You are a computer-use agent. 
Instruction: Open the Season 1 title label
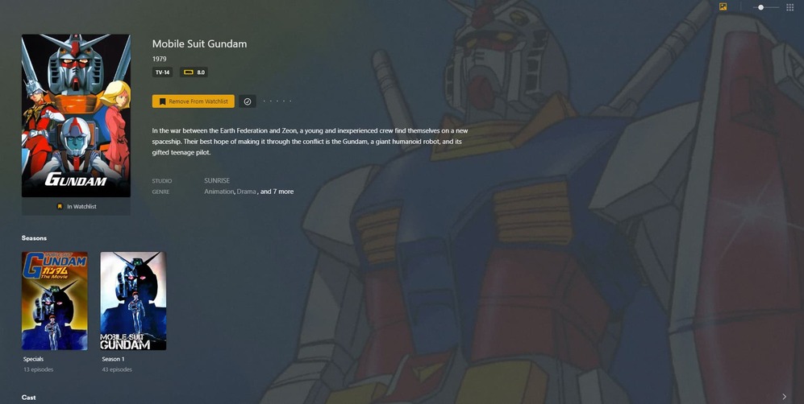point(114,359)
